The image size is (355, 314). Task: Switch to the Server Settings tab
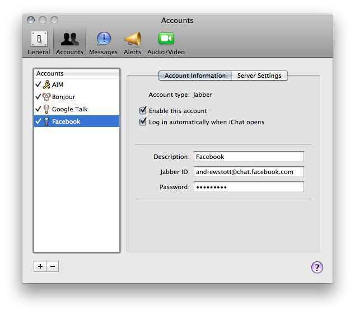coord(259,76)
